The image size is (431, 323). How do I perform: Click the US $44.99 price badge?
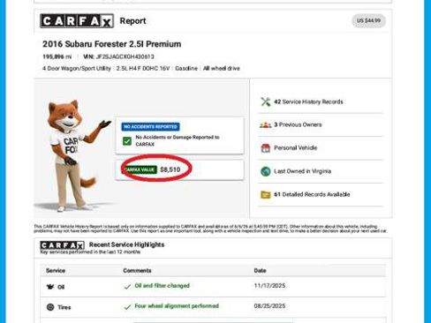(368, 20)
